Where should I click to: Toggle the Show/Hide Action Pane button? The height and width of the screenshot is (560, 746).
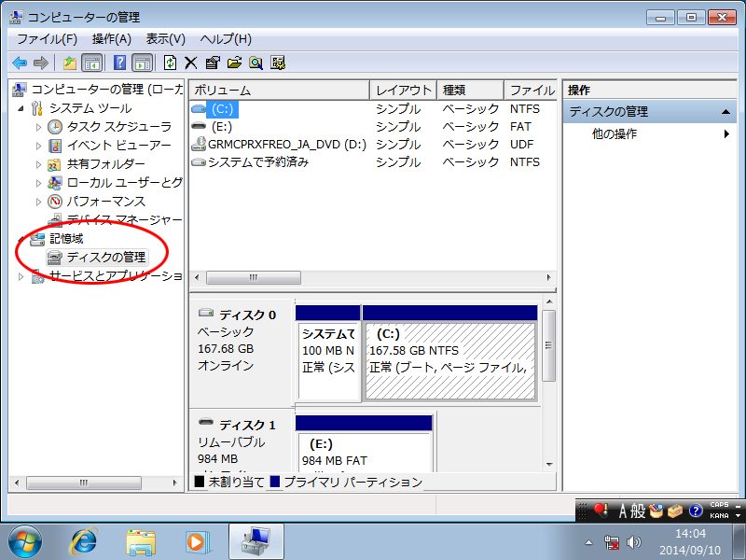click(x=142, y=63)
